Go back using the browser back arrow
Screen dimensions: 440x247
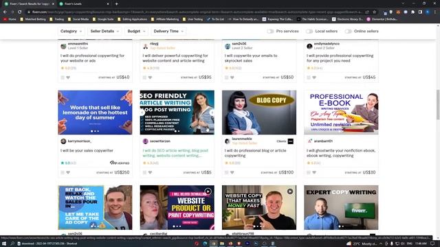tap(5, 12)
